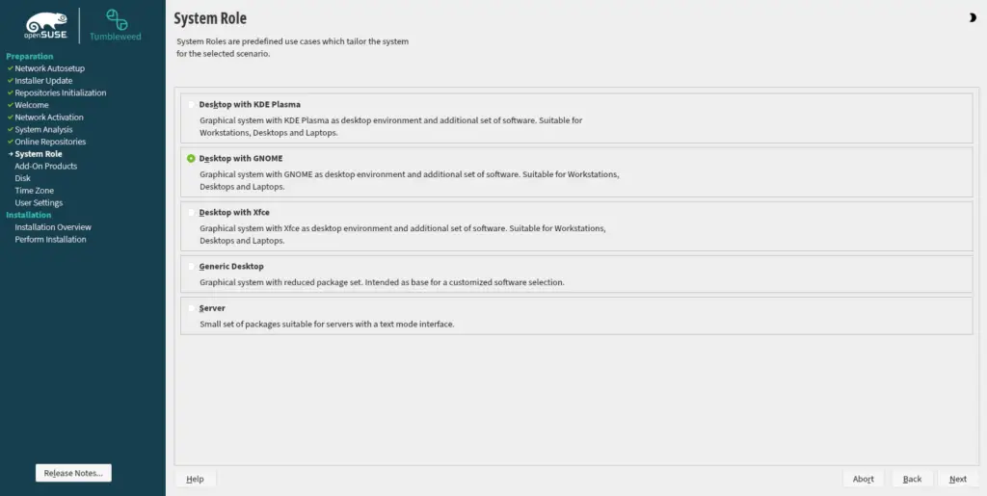Viewport: 987px width, 496px height.
Task: Click the openSUSE chameleon logo
Action: [x=46, y=24]
